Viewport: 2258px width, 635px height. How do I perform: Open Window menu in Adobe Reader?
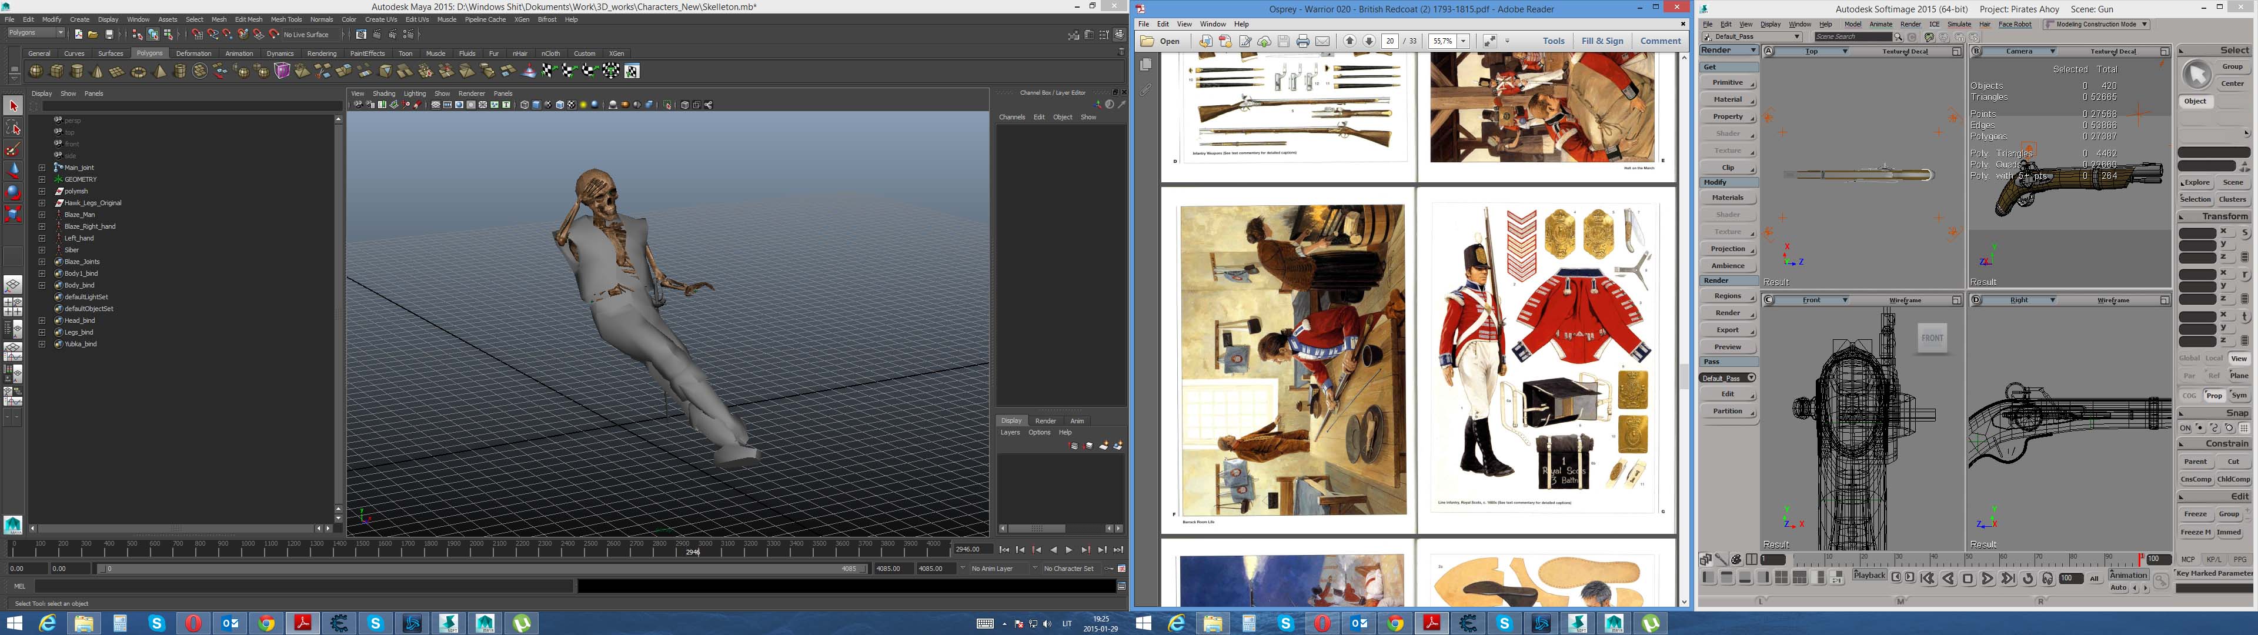[1213, 25]
